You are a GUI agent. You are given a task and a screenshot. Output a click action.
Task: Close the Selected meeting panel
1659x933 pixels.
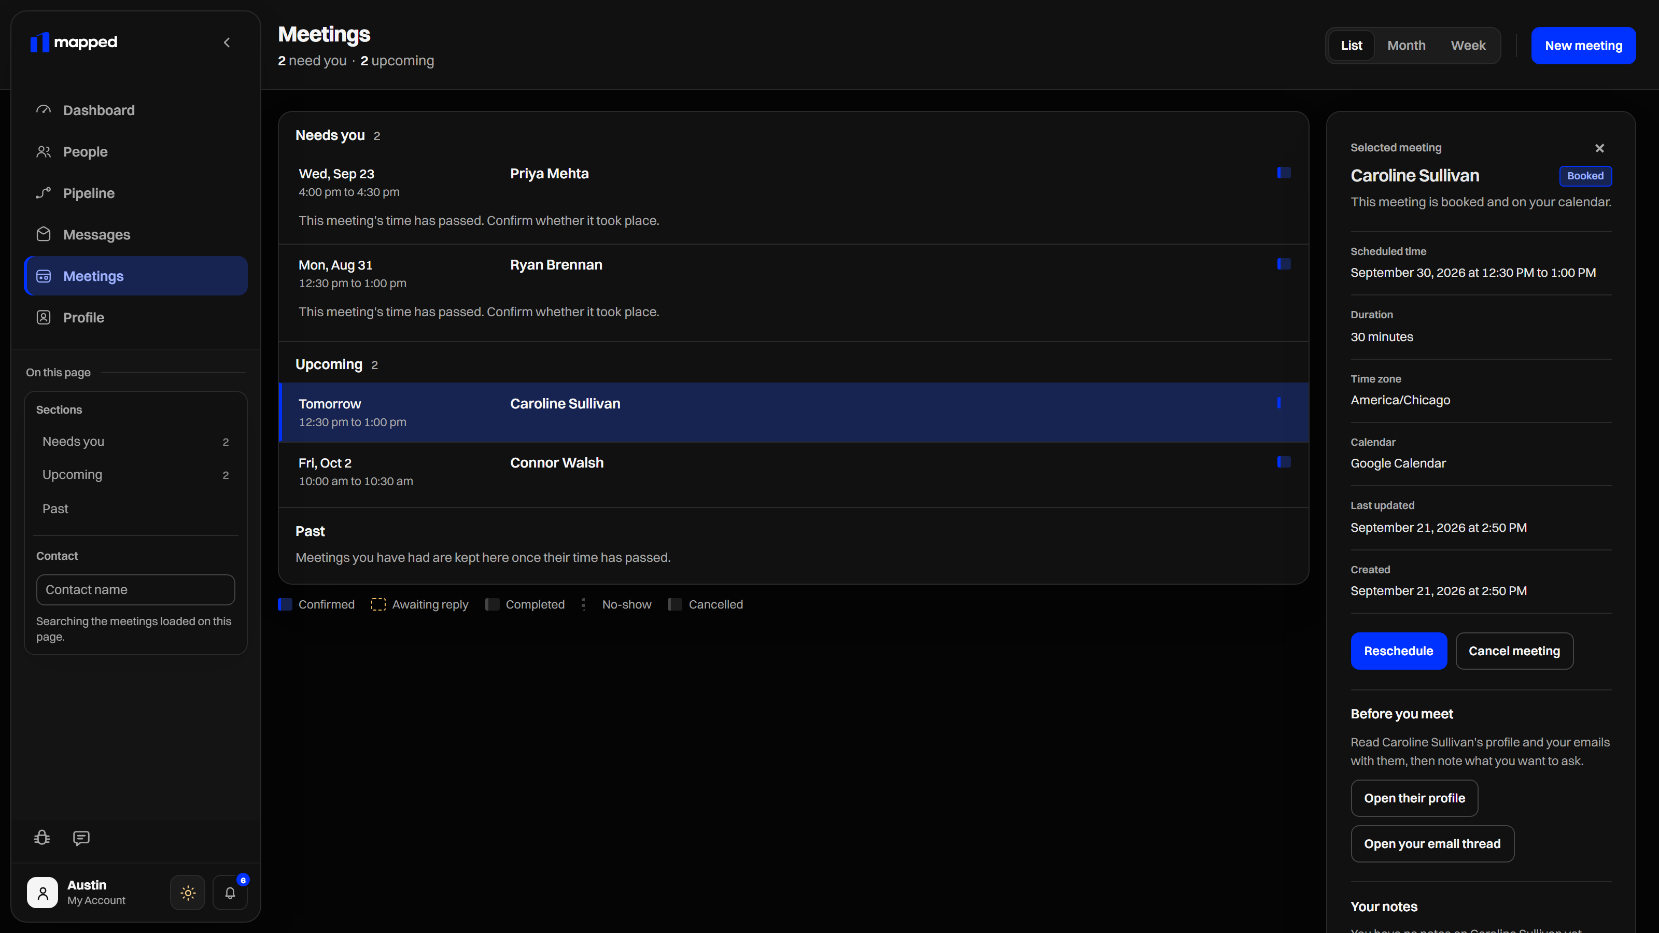click(1599, 148)
